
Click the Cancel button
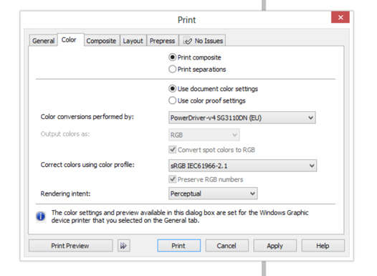226,245
